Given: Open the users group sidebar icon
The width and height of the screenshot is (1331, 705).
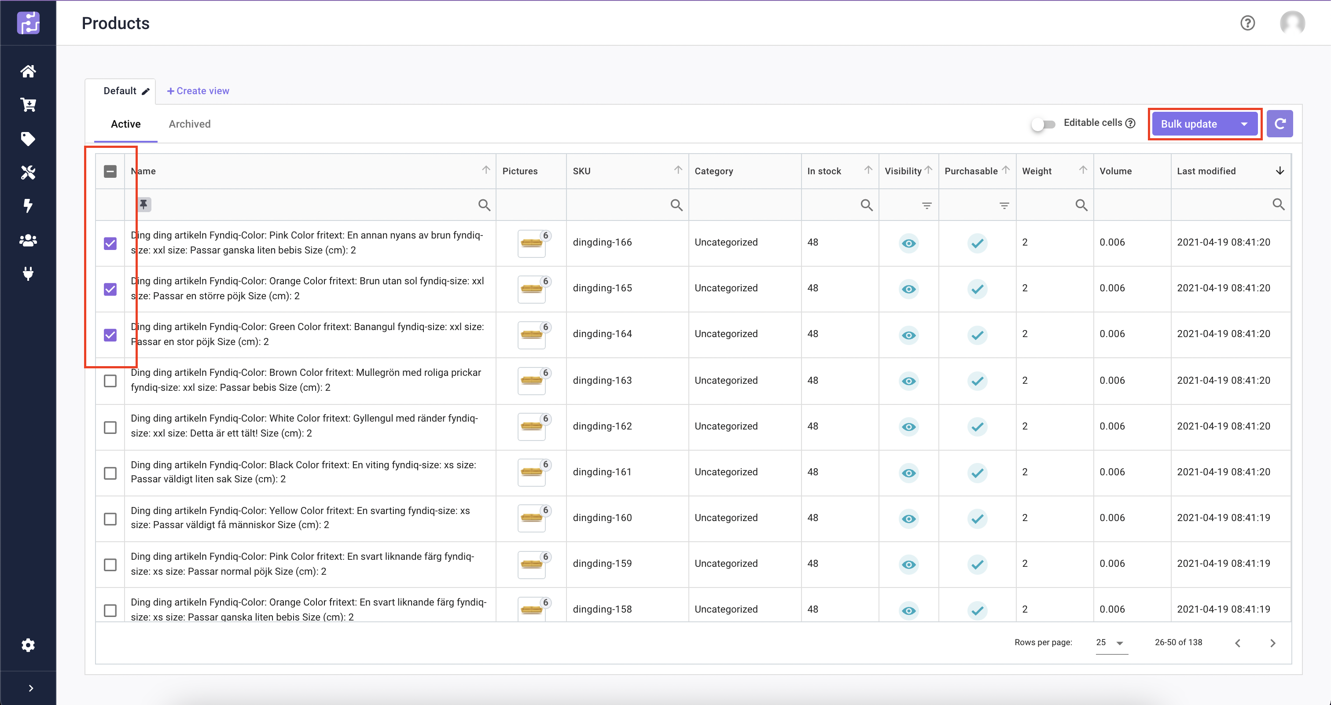Looking at the screenshot, I should point(28,240).
